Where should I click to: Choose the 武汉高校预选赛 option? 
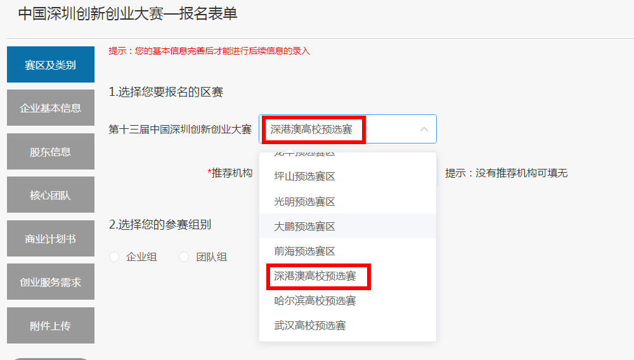(310, 325)
